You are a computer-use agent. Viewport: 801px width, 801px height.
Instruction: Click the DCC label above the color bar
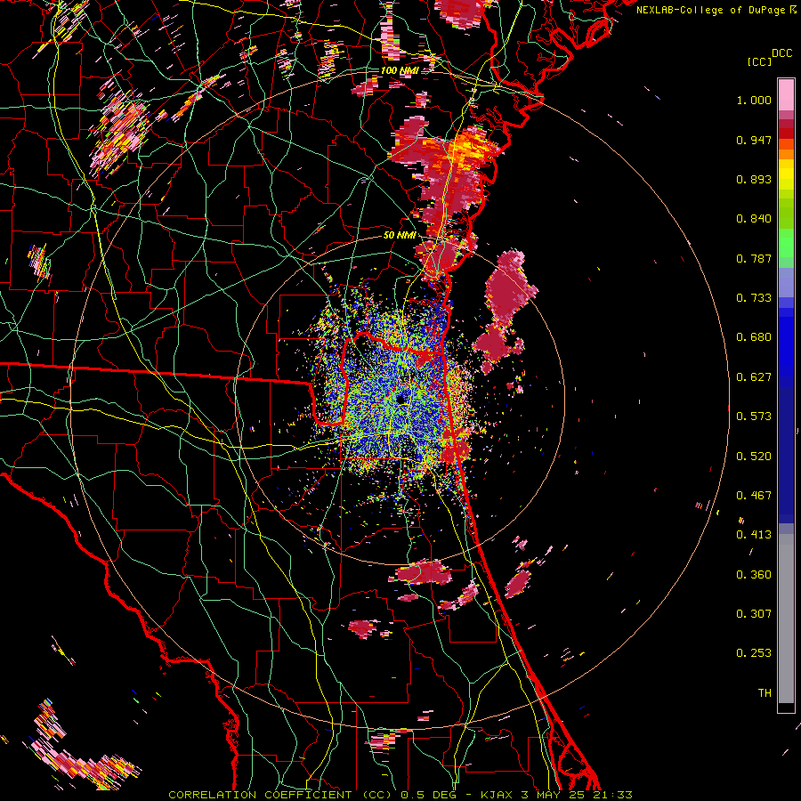[x=781, y=53]
